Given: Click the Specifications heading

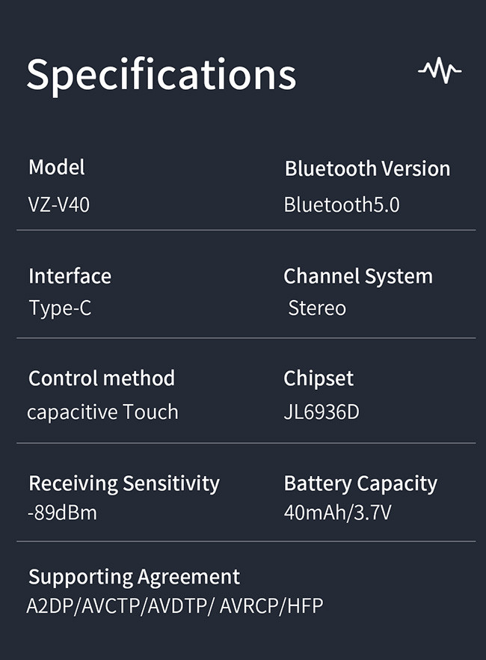Looking at the screenshot, I should click(x=162, y=76).
